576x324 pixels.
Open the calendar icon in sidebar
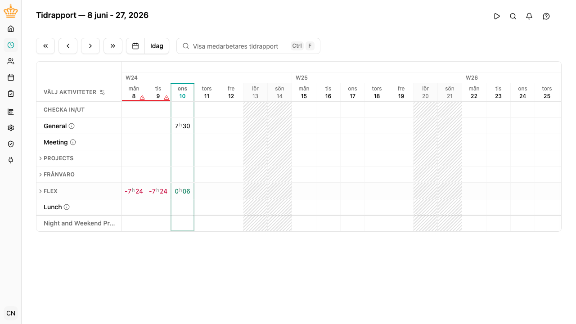click(11, 77)
